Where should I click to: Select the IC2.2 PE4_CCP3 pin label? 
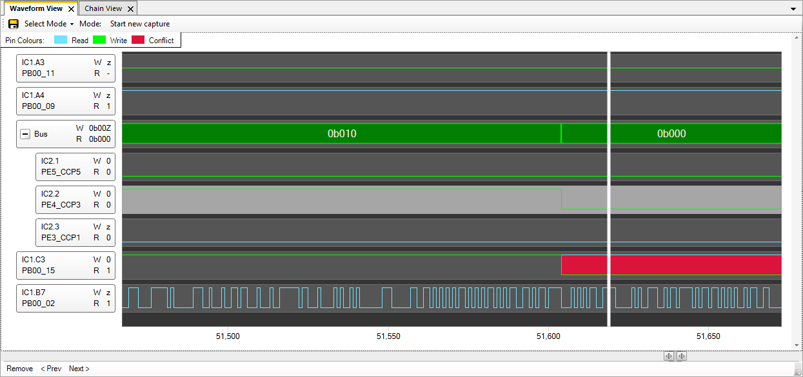tap(75, 199)
